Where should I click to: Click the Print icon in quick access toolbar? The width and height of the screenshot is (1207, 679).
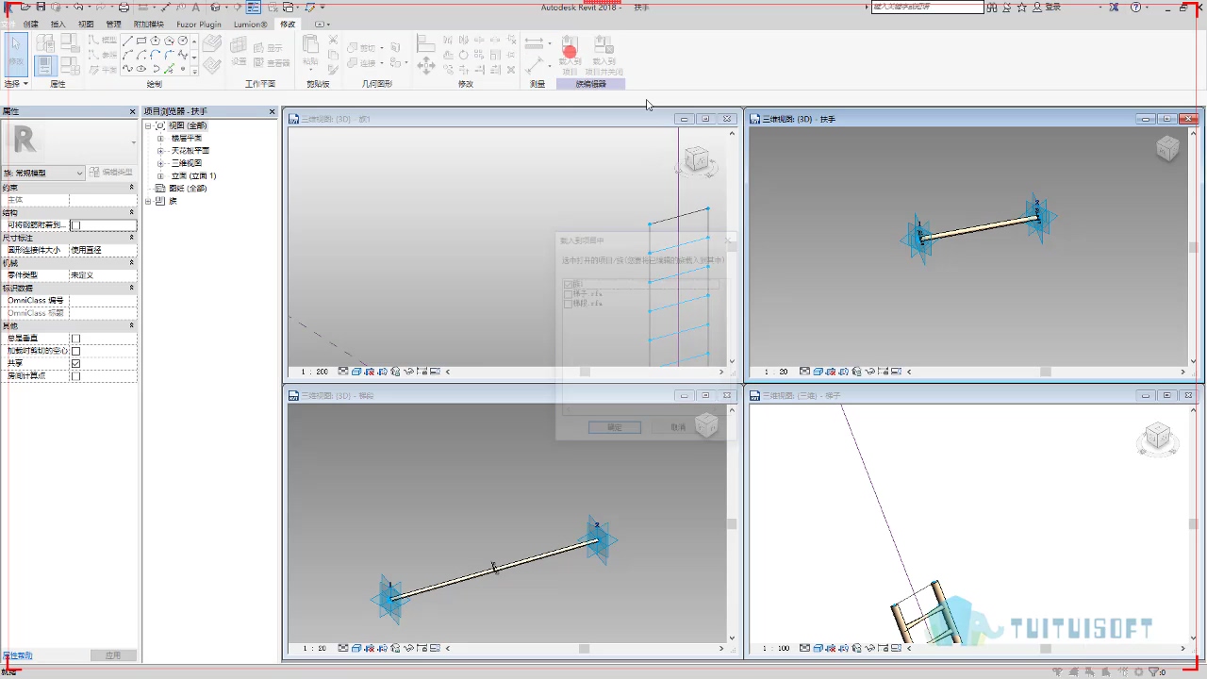click(x=124, y=7)
